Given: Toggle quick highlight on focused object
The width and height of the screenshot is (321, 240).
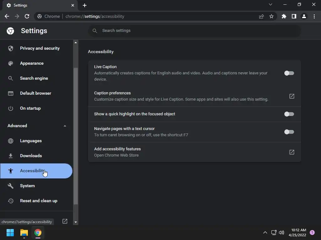Looking at the screenshot, I should tap(289, 114).
